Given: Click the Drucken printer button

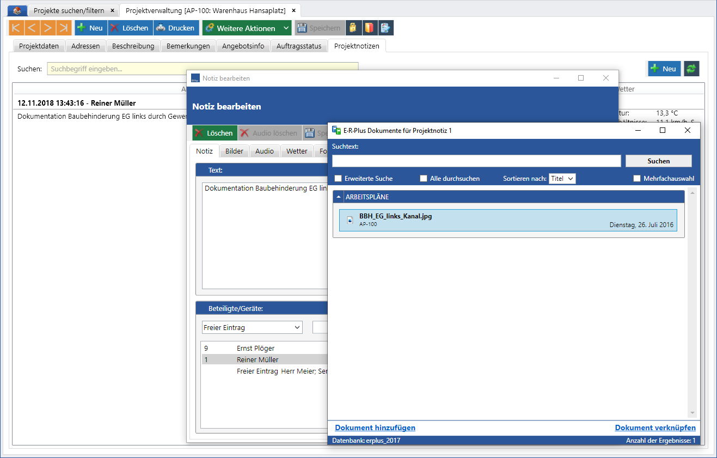Looking at the screenshot, I should pos(176,28).
